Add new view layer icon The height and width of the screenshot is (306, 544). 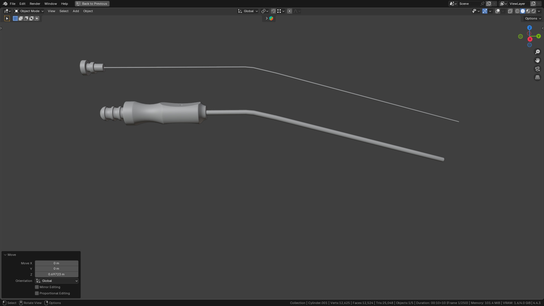point(533,4)
